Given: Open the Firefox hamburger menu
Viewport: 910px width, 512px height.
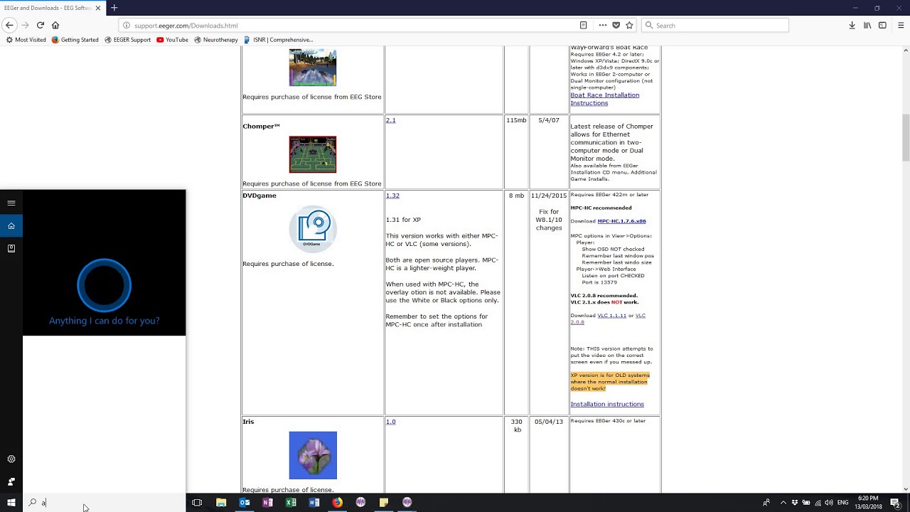Looking at the screenshot, I should (900, 25).
